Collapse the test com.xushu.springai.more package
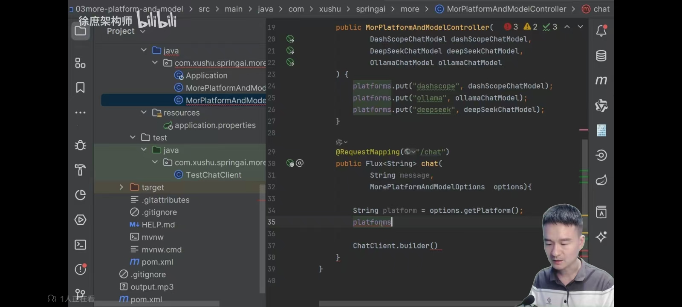The image size is (682, 307). 155,162
